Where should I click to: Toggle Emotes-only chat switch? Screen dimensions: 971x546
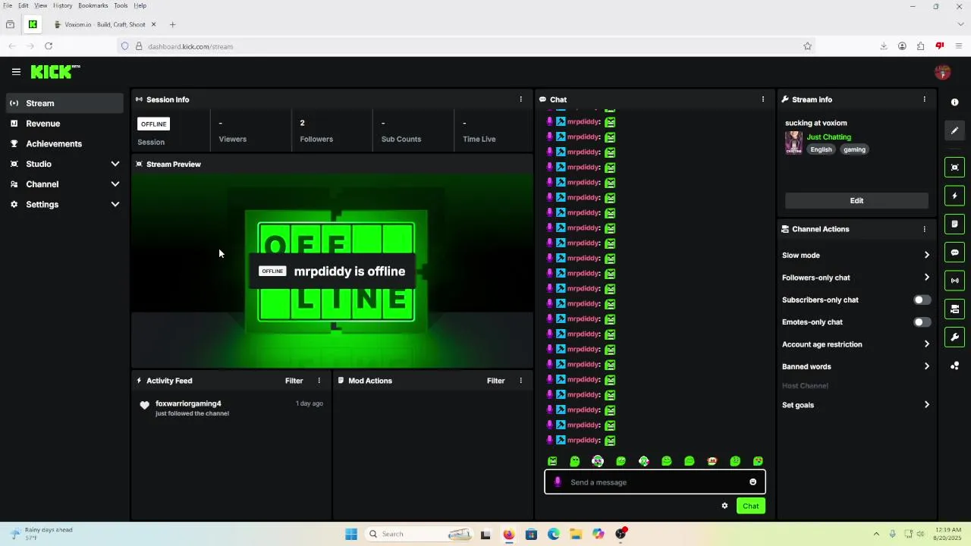point(922,322)
